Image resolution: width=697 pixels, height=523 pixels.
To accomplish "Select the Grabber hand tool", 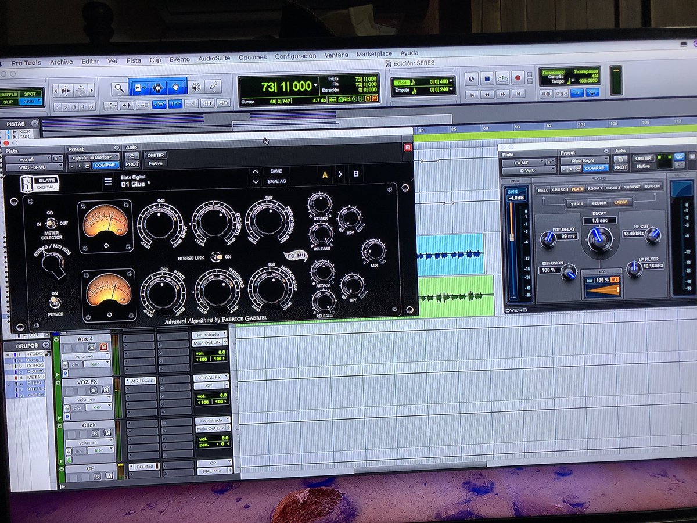I will point(177,88).
